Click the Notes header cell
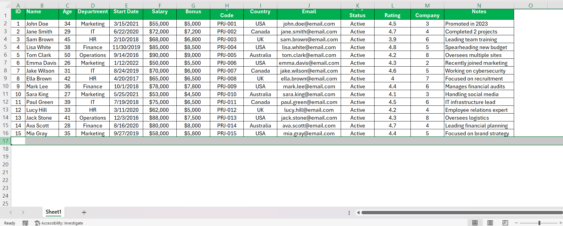Screen dimensions: 563x226 point(479,14)
